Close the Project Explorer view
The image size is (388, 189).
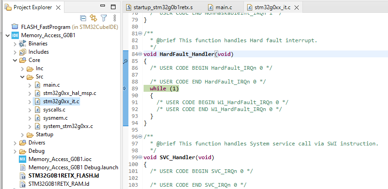point(58,7)
